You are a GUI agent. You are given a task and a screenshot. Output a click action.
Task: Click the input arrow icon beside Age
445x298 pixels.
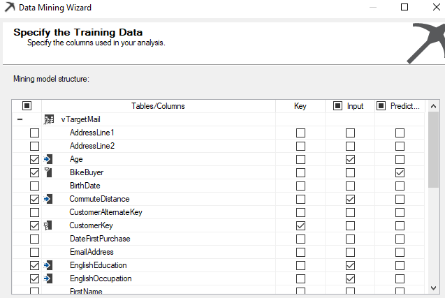(x=49, y=159)
